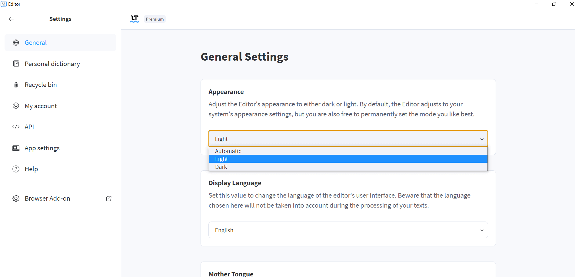The width and height of the screenshot is (575, 277).
Task: Click the App settings laptop icon
Action: (16, 148)
